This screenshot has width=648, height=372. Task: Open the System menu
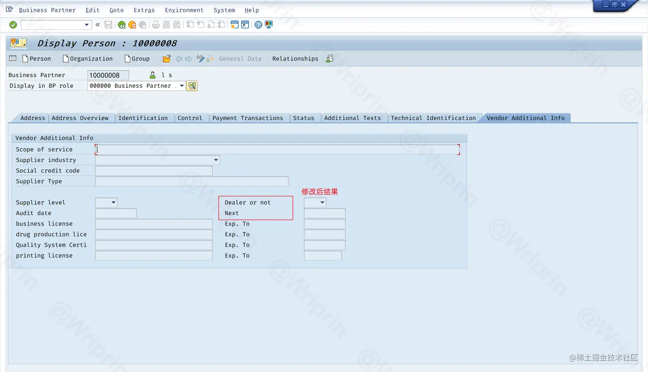pyautogui.click(x=224, y=10)
